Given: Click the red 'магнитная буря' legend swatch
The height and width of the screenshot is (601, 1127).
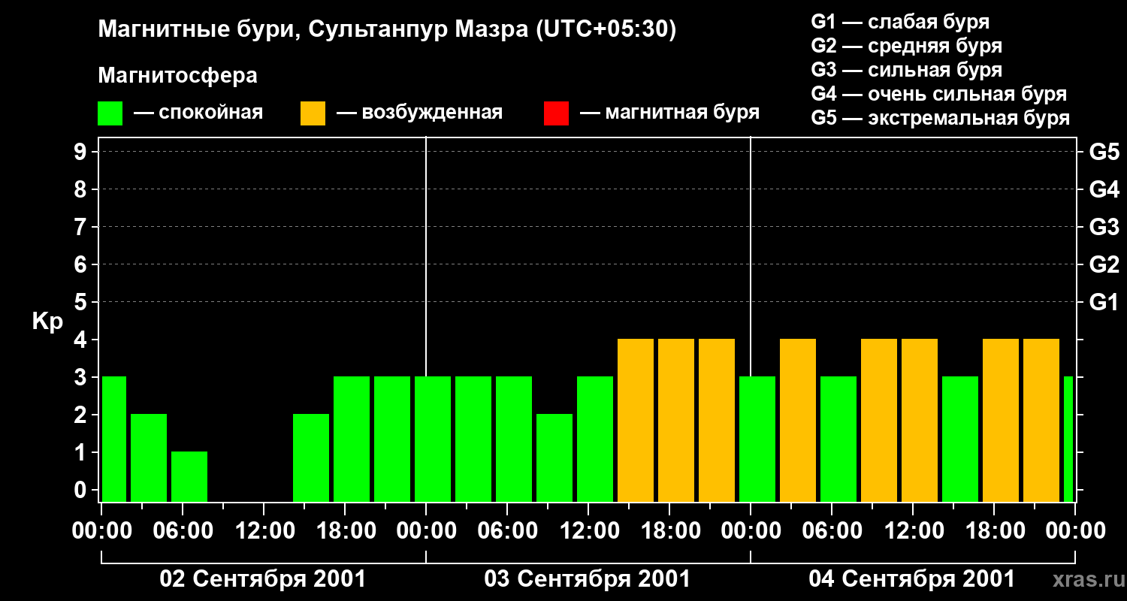Looking at the screenshot, I should [556, 113].
